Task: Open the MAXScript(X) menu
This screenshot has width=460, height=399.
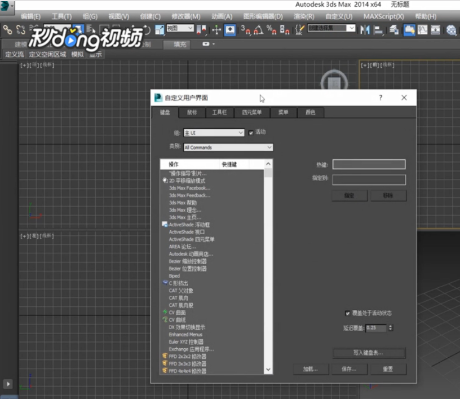Action: pos(384,16)
